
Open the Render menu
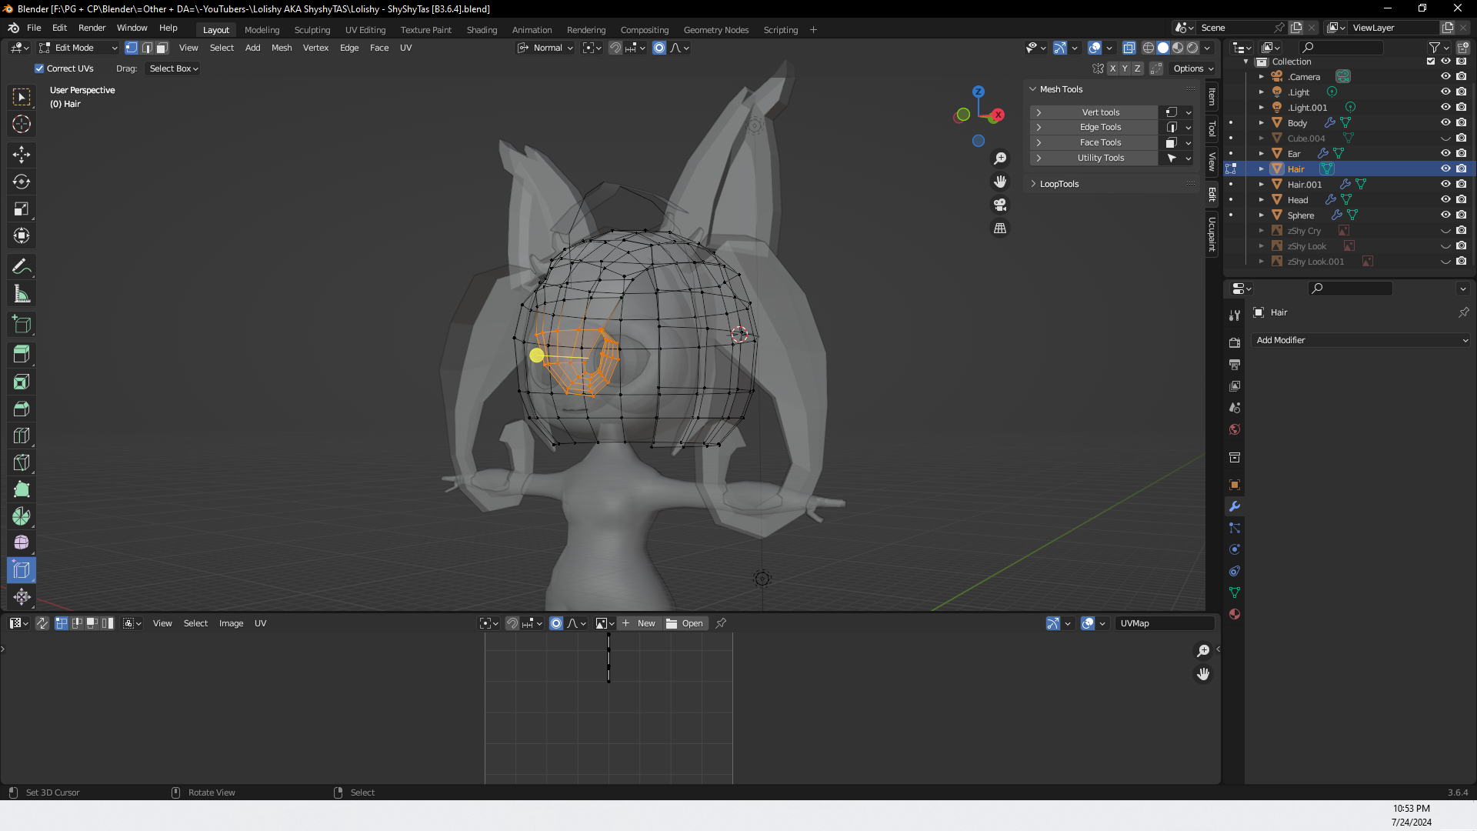(92, 28)
